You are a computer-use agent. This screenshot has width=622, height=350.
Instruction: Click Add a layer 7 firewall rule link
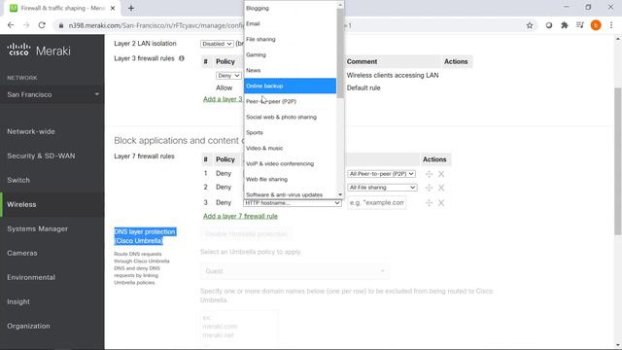pos(240,216)
